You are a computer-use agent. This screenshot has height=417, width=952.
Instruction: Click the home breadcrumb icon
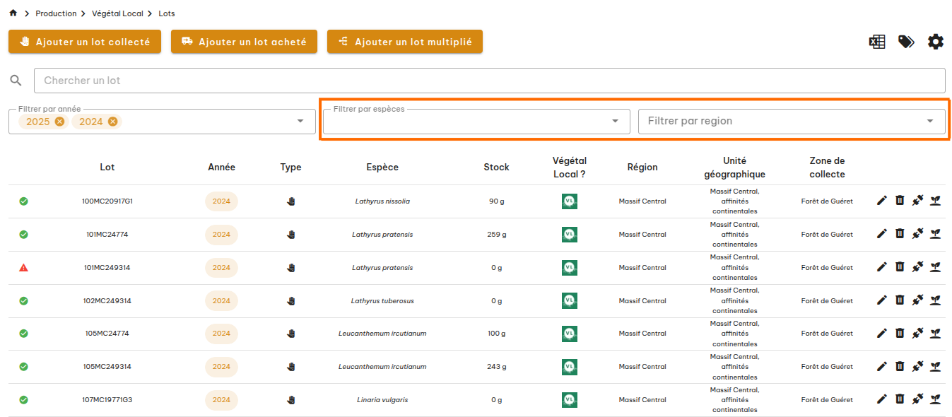(x=13, y=13)
